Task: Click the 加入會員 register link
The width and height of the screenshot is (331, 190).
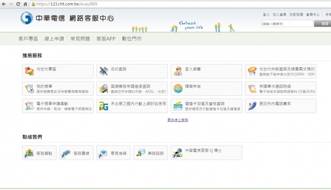Action: 280,15
